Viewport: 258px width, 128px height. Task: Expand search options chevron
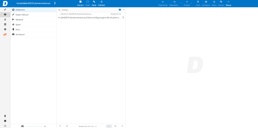[x=124, y=10]
